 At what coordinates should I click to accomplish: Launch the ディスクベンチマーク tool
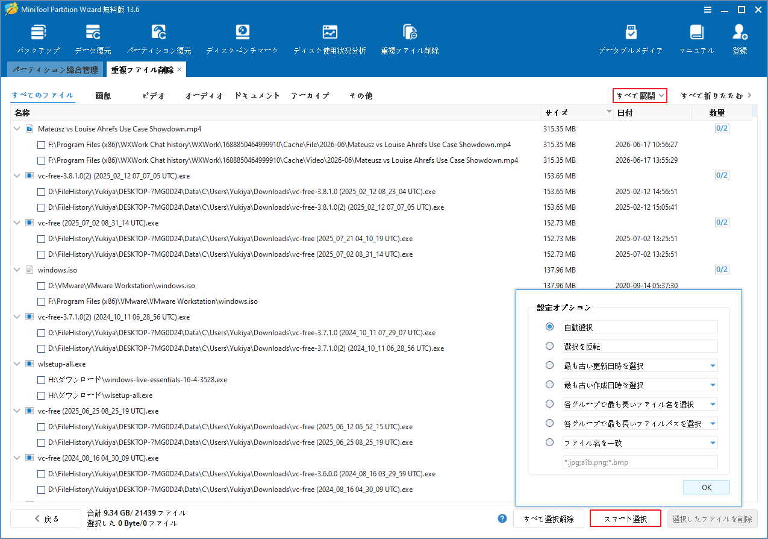click(242, 39)
